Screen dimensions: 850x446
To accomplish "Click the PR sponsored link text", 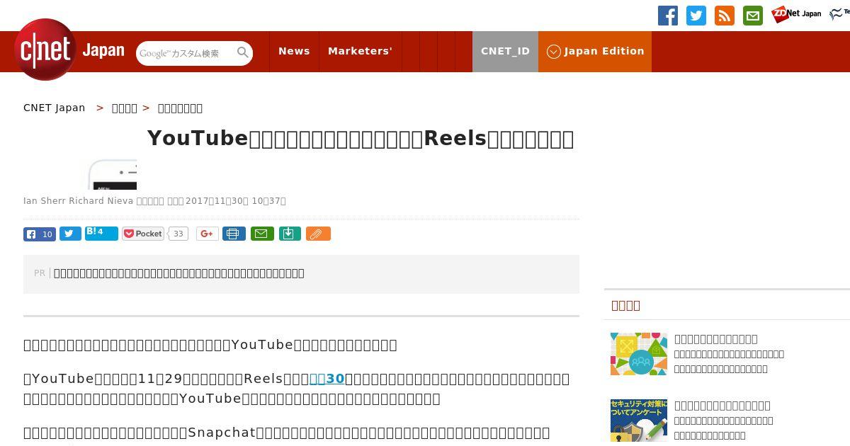I will click(x=179, y=273).
